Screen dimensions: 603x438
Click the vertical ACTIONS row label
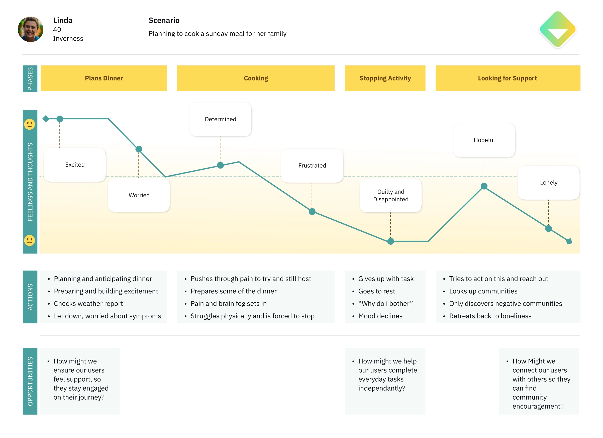pos(30,297)
